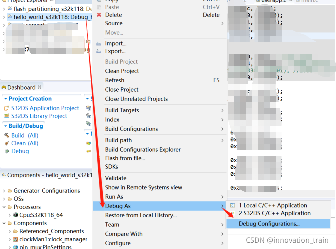Image resolution: width=336 pixels, height=249 pixels.
Task: Click the Processors folder icon
Action: [10, 207]
